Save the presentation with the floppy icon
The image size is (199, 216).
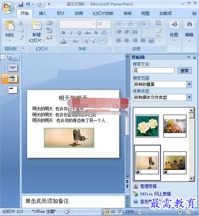coord(20,4)
